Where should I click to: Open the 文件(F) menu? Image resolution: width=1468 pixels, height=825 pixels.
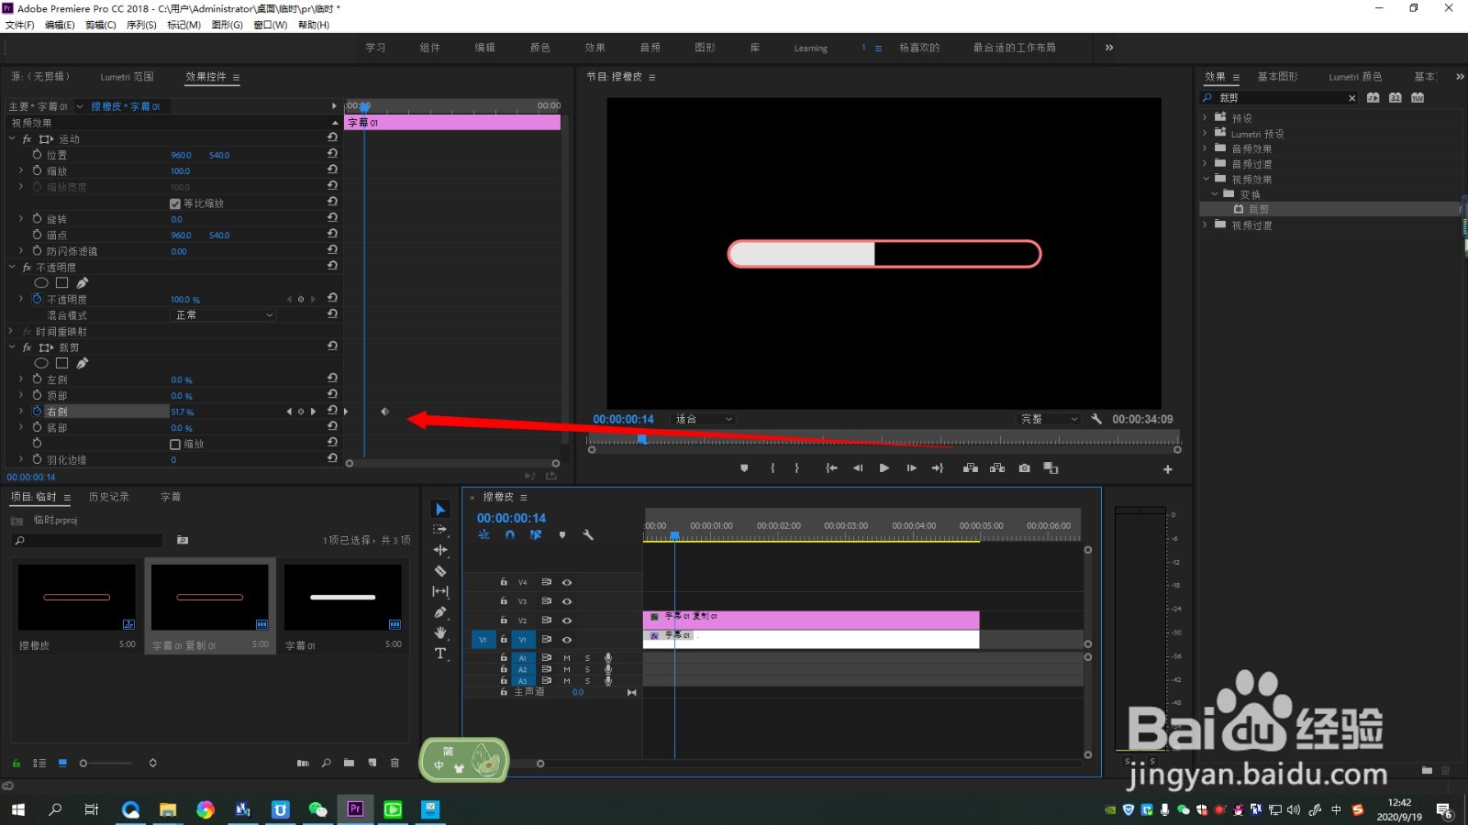(x=19, y=25)
